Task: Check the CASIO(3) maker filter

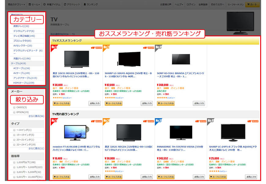Action: [14, 107]
